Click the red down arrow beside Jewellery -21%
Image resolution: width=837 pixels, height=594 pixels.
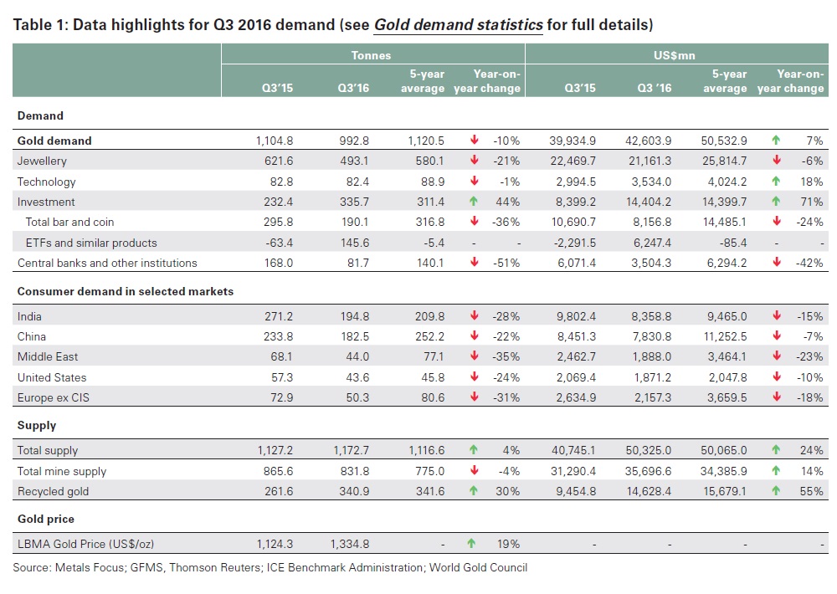(x=472, y=161)
